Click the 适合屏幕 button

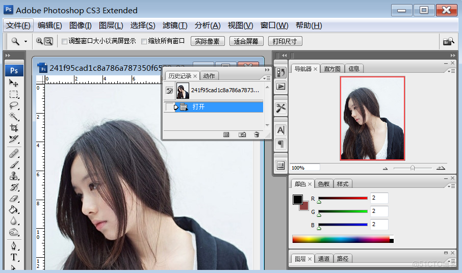[246, 41]
